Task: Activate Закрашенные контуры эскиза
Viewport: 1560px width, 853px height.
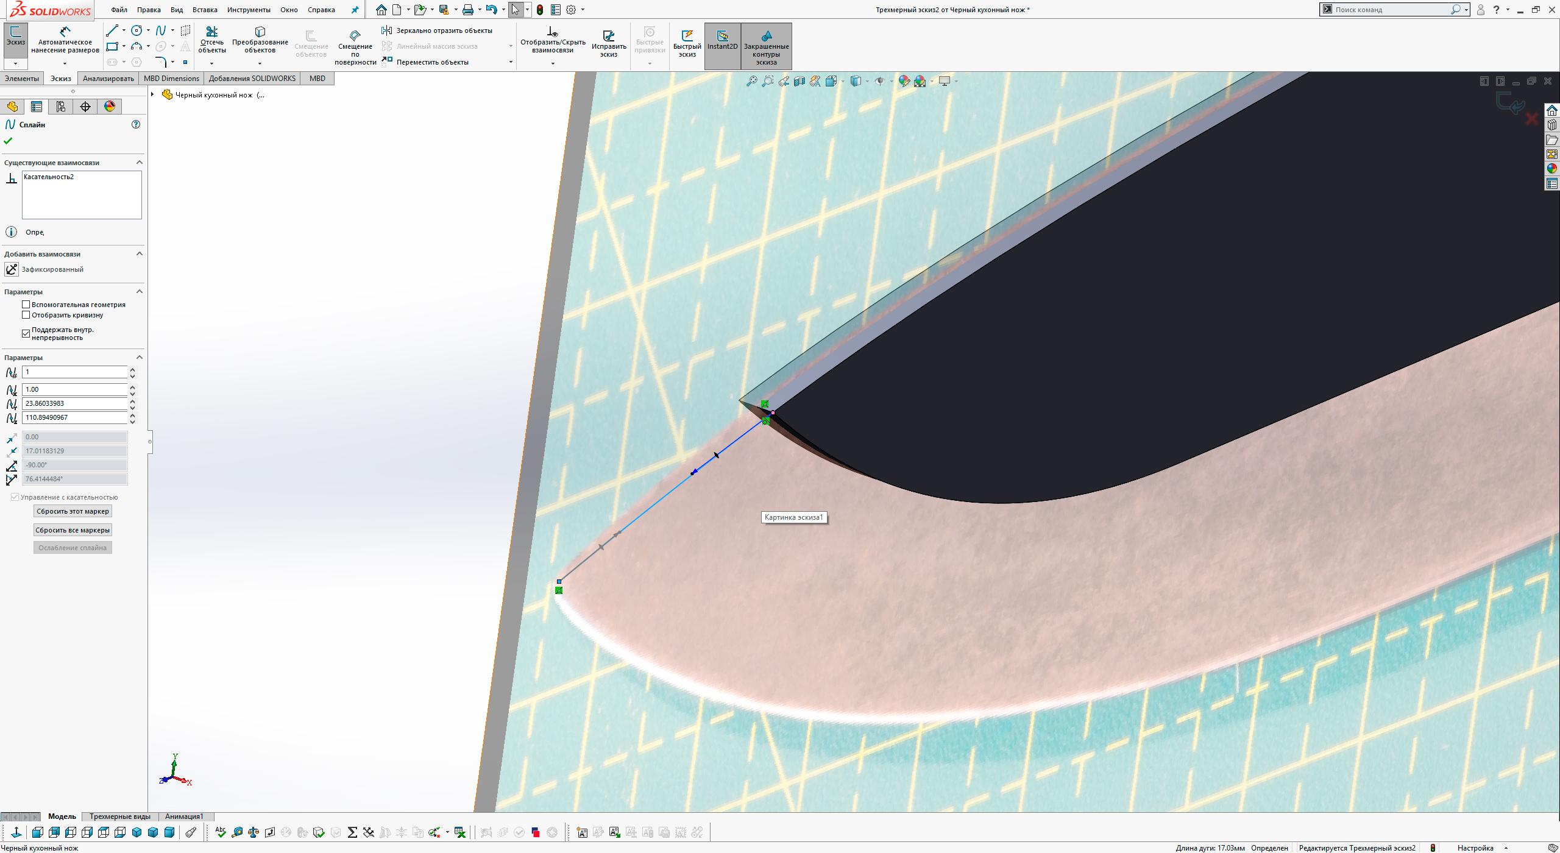Action: click(x=767, y=46)
